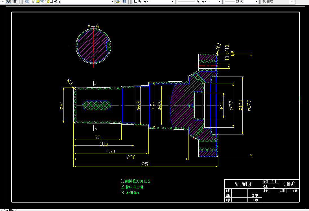Select the 200 length dimension
This screenshot has width=309, height=211.
tap(131, 157)
